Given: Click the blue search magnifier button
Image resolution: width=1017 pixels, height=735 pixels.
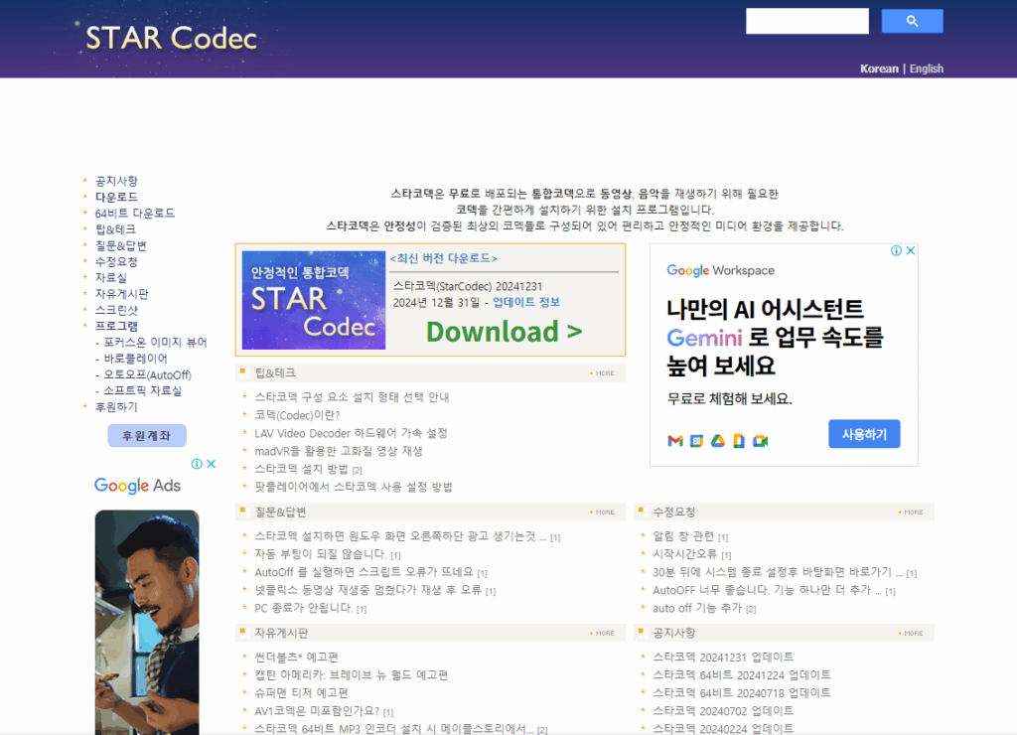Looking at the screenshot, I should pyautogui.click(x=912, y=21).
